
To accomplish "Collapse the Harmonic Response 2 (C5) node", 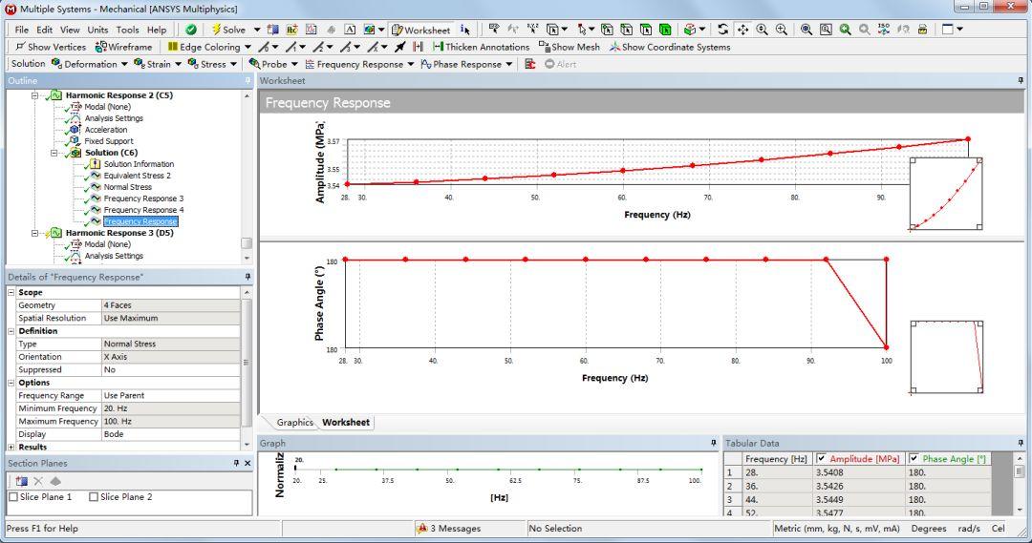I will tap(35, 95).
